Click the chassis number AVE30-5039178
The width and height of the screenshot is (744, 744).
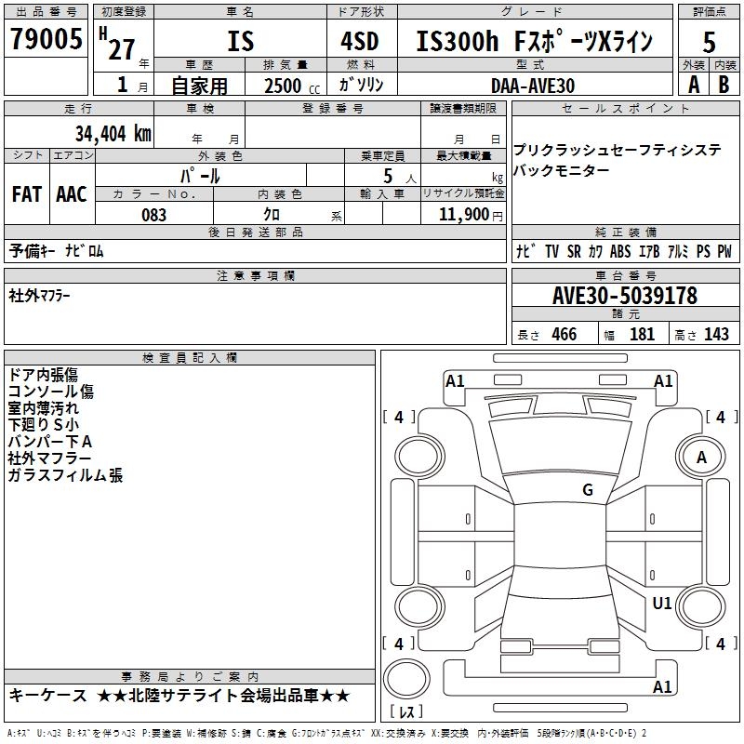coord(624,296)
